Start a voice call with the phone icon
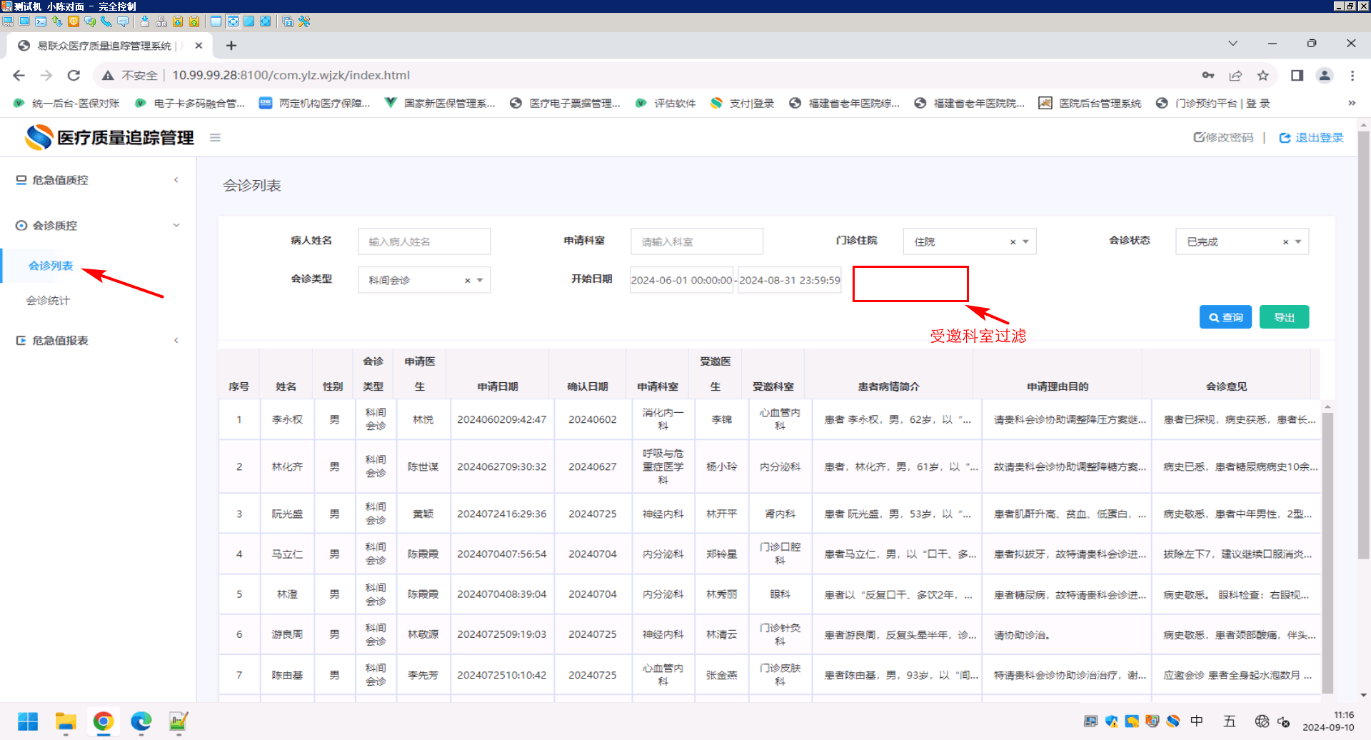Screen dimensions: 1371x740 pos(106,21)
